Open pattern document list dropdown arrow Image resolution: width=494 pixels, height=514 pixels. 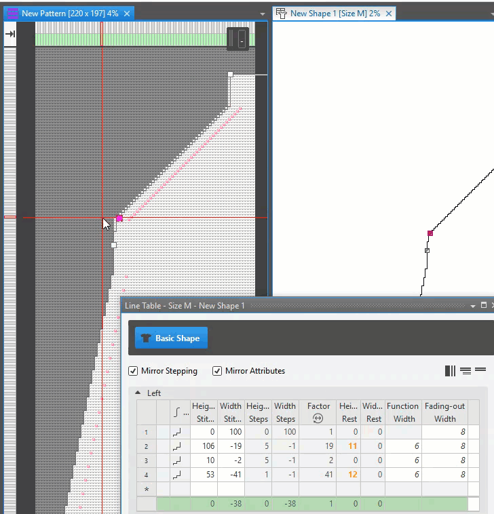click(263, 14)
